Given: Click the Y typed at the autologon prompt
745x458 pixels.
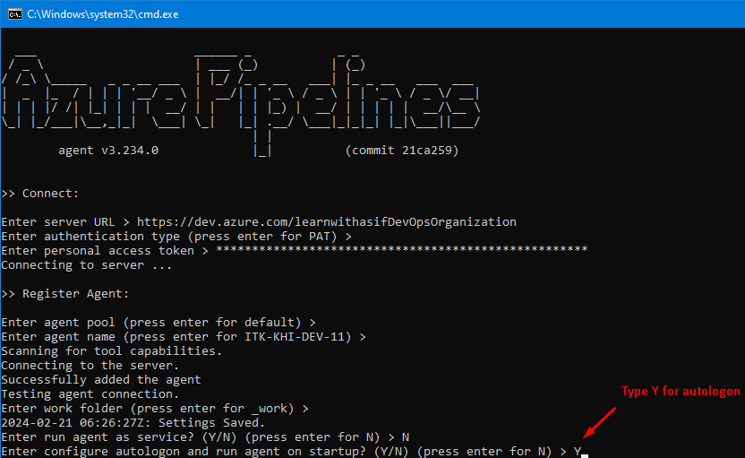Looking at the screenshot, I should tap(578, 452).
